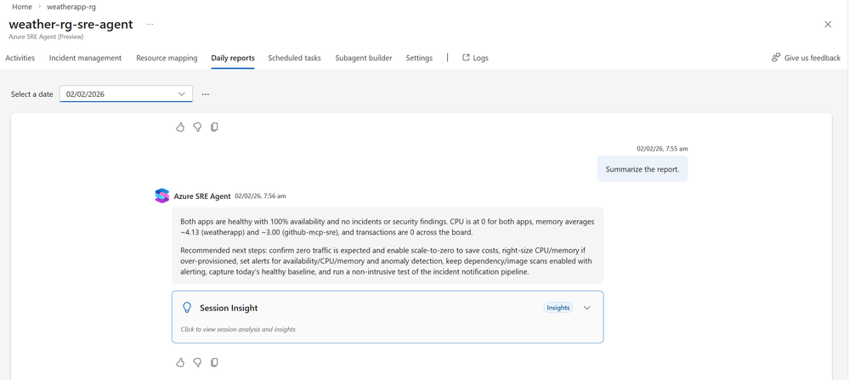Copy the summary response below Session Insight

214,362
